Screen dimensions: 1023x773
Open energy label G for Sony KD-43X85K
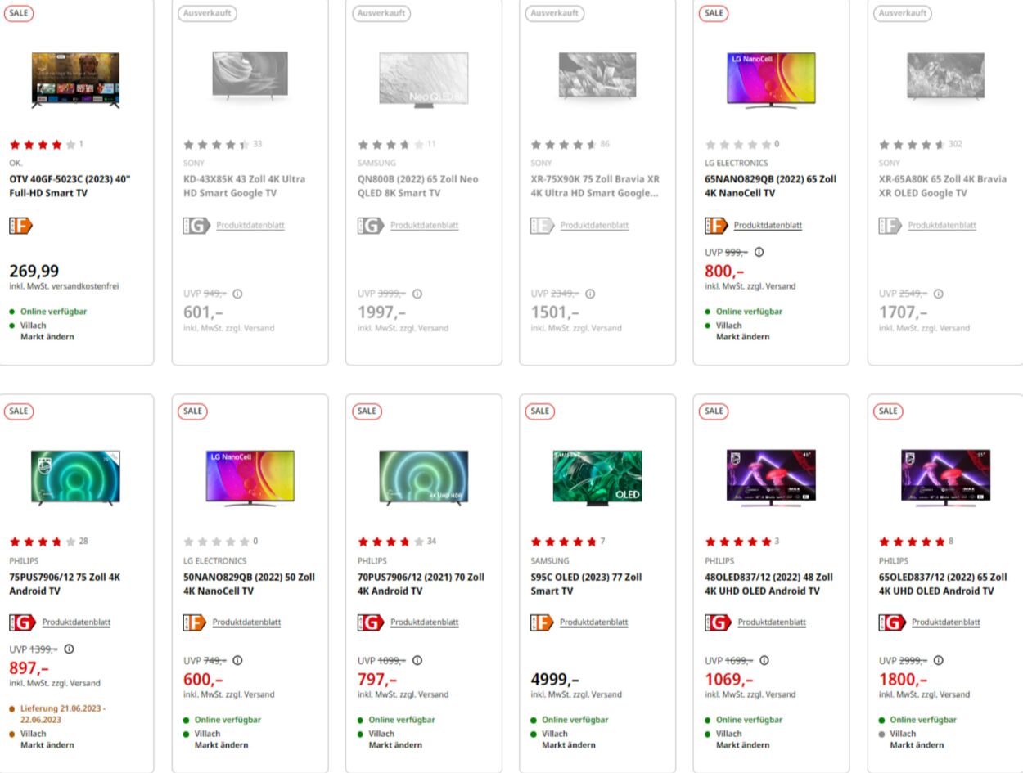pos(196,226)
